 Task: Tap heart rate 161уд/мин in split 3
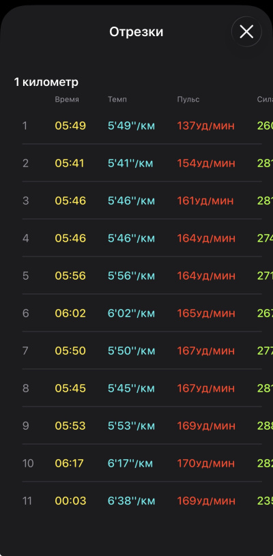pyautogui.click(x=205, y=201)
